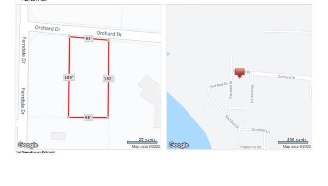
Task: Click the Google logo on left map
Action: click(x=28, y=145)
